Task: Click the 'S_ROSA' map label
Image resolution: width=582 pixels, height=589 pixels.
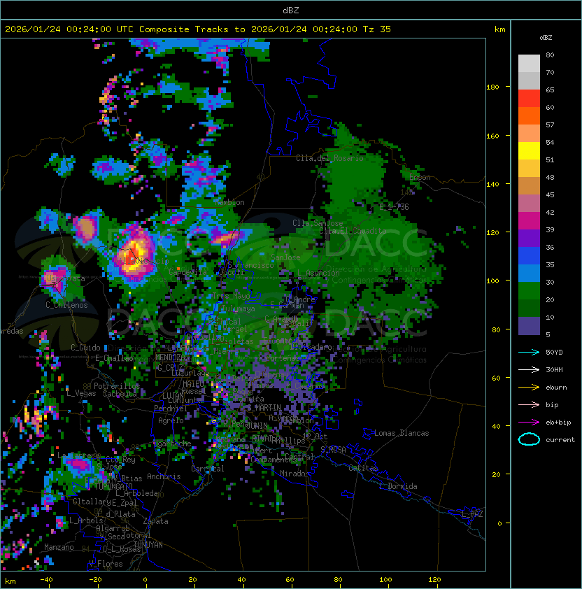Action: 333,450
